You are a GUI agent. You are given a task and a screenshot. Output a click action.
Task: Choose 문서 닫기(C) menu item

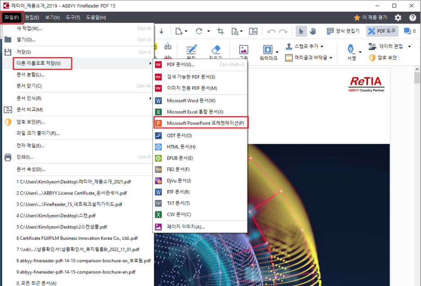tap(78, 86)
